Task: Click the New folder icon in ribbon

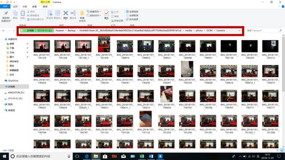Action: click(x=82, y=13)
